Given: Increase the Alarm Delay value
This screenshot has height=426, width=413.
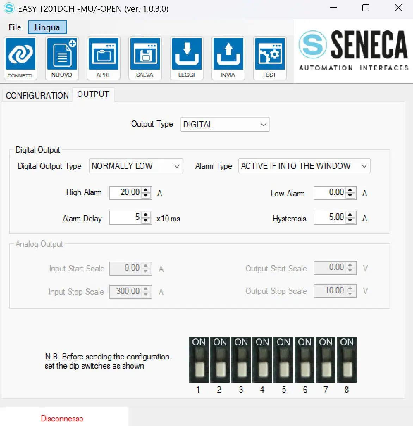Looking at the screenshot, I should click(x=146, y=214).
